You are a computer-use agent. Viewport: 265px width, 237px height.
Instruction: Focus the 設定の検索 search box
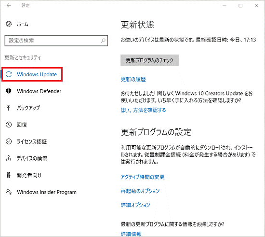56,41
